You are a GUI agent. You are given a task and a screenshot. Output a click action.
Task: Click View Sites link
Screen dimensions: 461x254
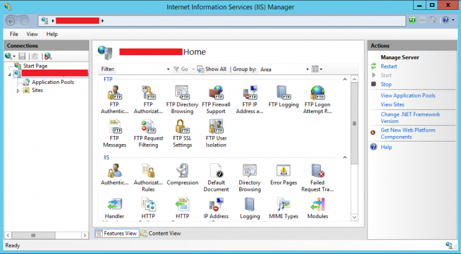392,104
